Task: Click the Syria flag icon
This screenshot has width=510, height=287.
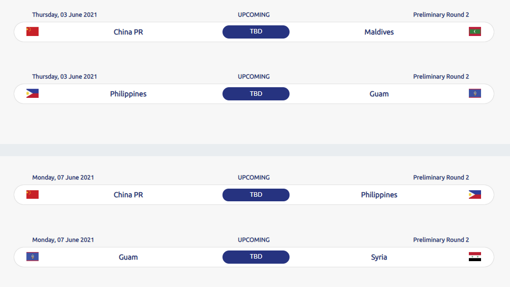Action: click(475, 257)
